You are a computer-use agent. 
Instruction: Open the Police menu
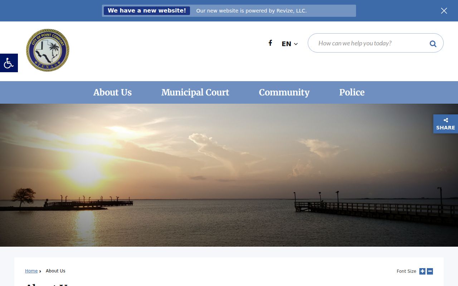pos(352,92)
